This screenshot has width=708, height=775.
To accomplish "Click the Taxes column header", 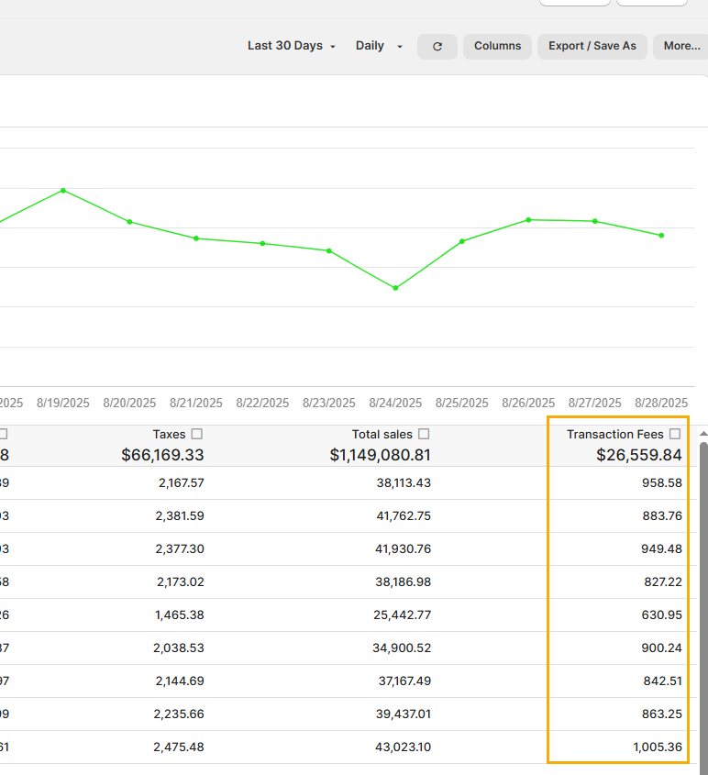I will point(169,435).
